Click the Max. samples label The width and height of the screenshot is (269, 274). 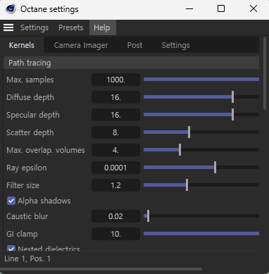(30, 80)
